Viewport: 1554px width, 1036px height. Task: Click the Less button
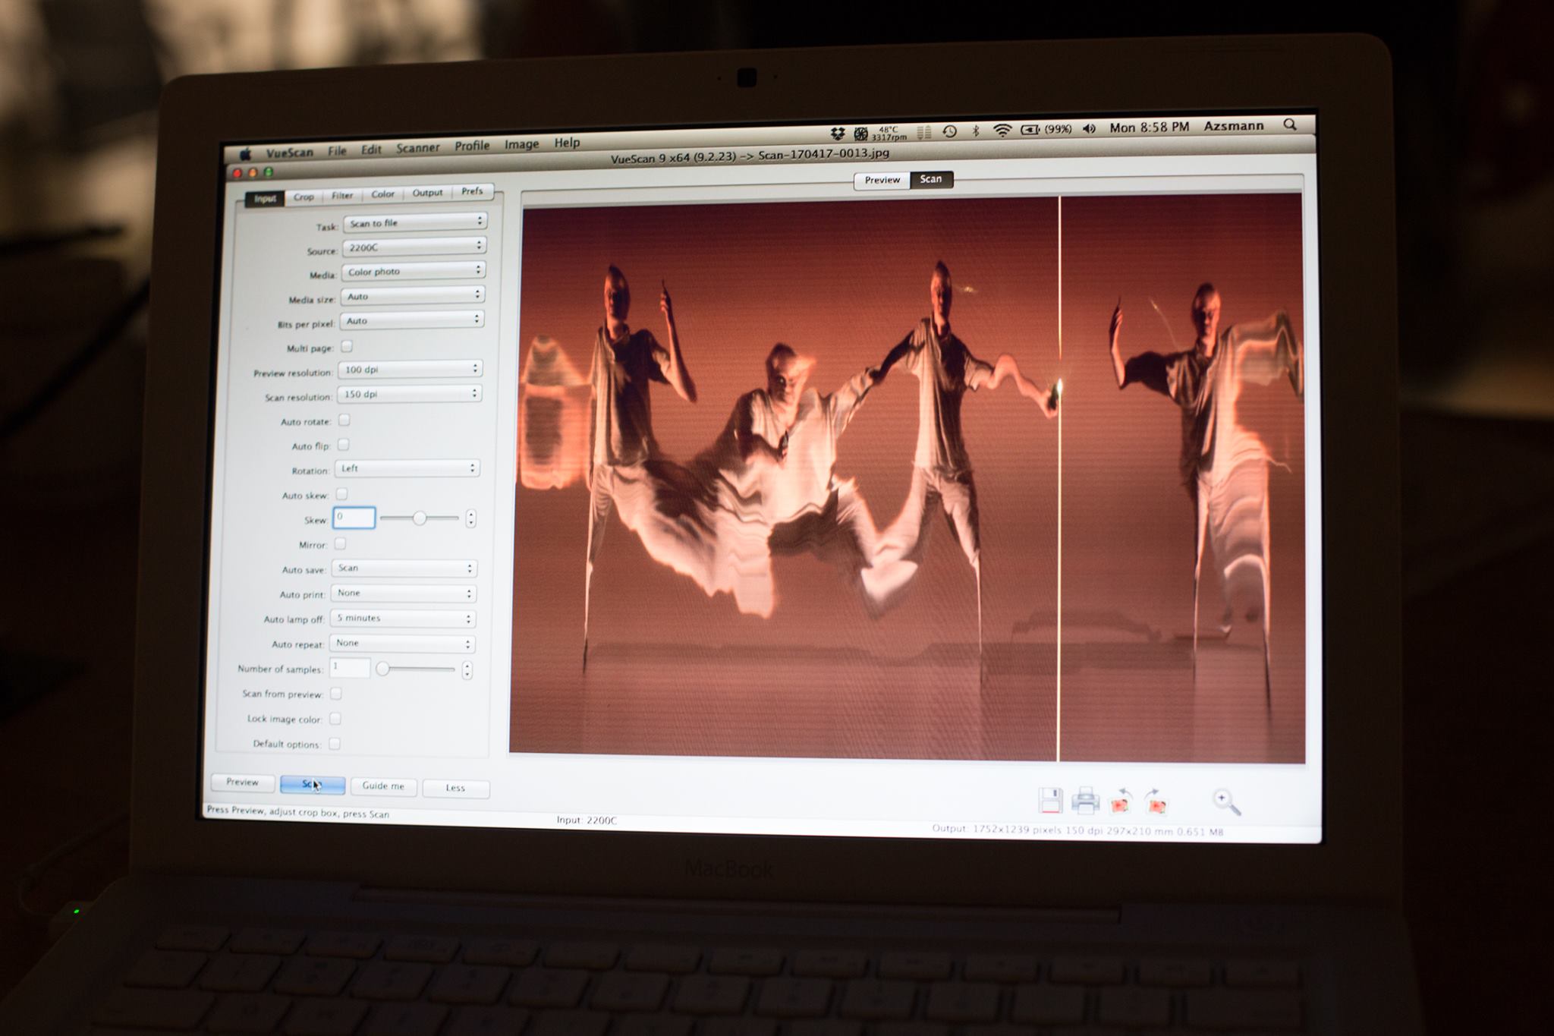point(455,788)
